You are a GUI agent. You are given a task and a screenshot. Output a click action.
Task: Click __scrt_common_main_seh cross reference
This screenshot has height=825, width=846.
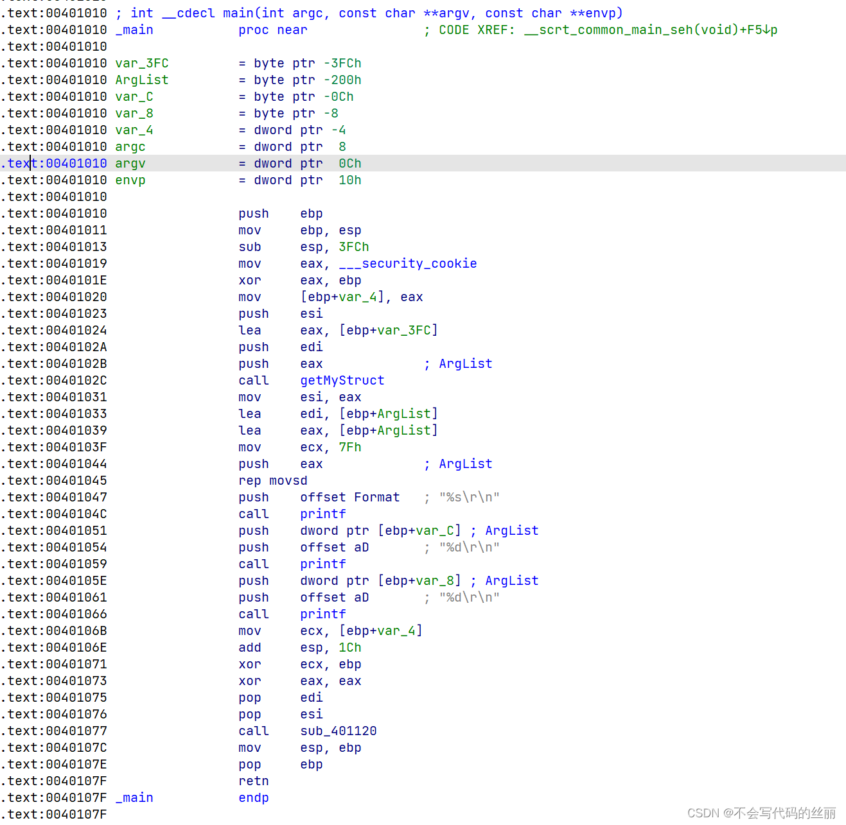(x=651, y=30)
